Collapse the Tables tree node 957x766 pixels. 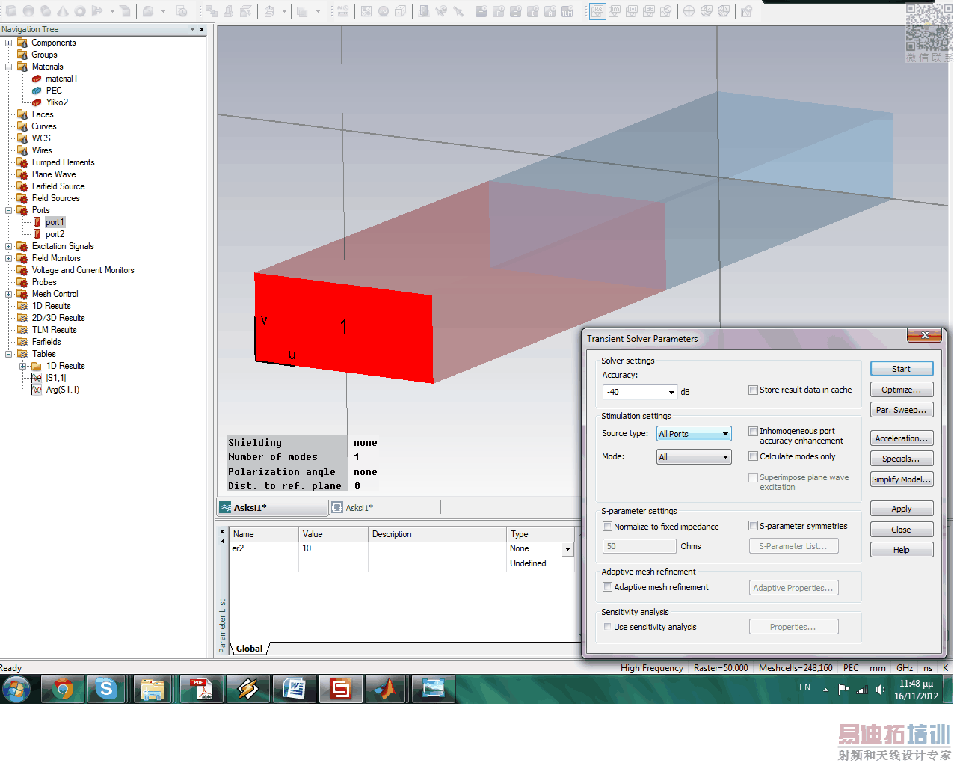tap(9, 354)
